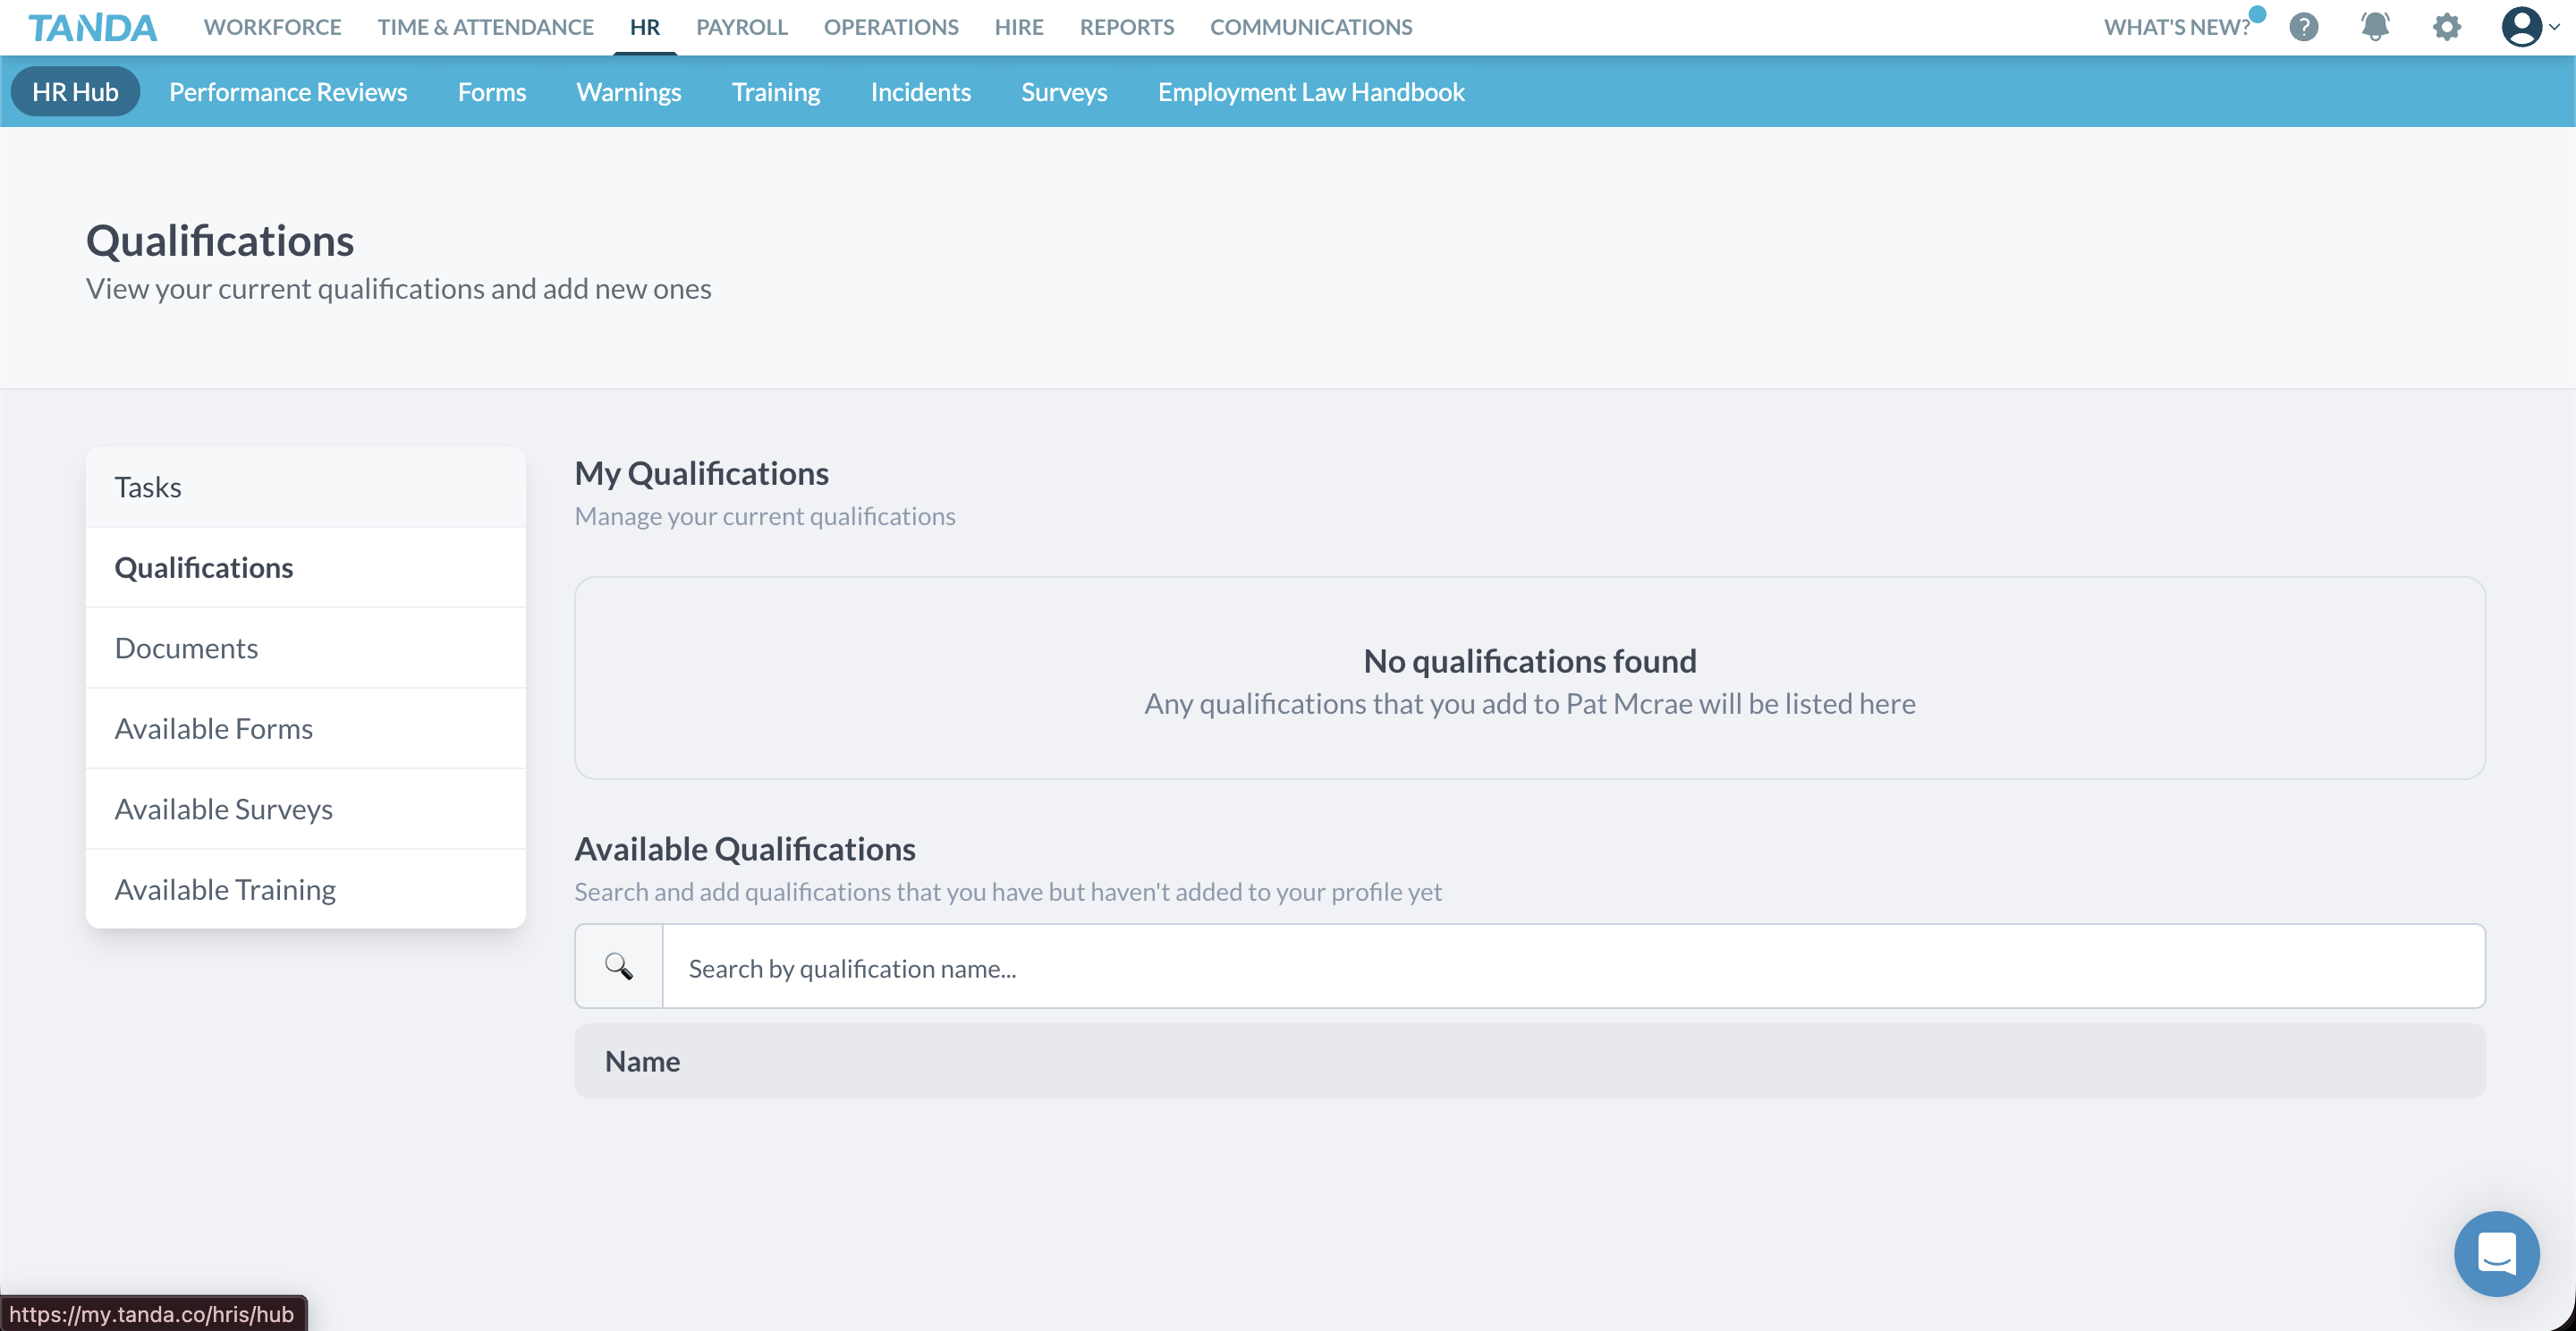Click the user profile avatar icon

[x=2522, y=27]
